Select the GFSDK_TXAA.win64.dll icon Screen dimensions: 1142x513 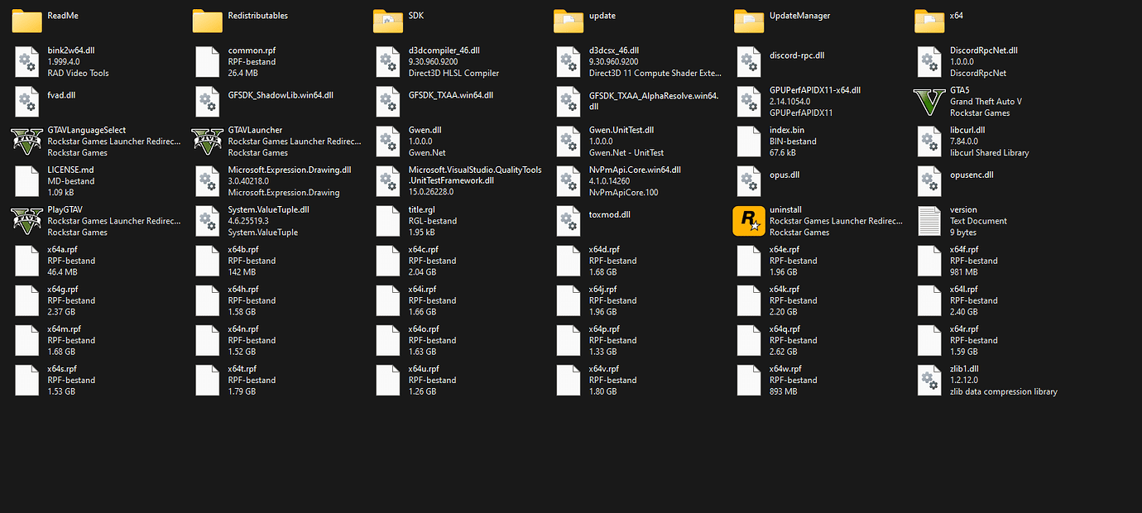[388, 101]
